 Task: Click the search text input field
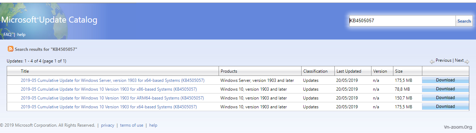click(402, 21)
